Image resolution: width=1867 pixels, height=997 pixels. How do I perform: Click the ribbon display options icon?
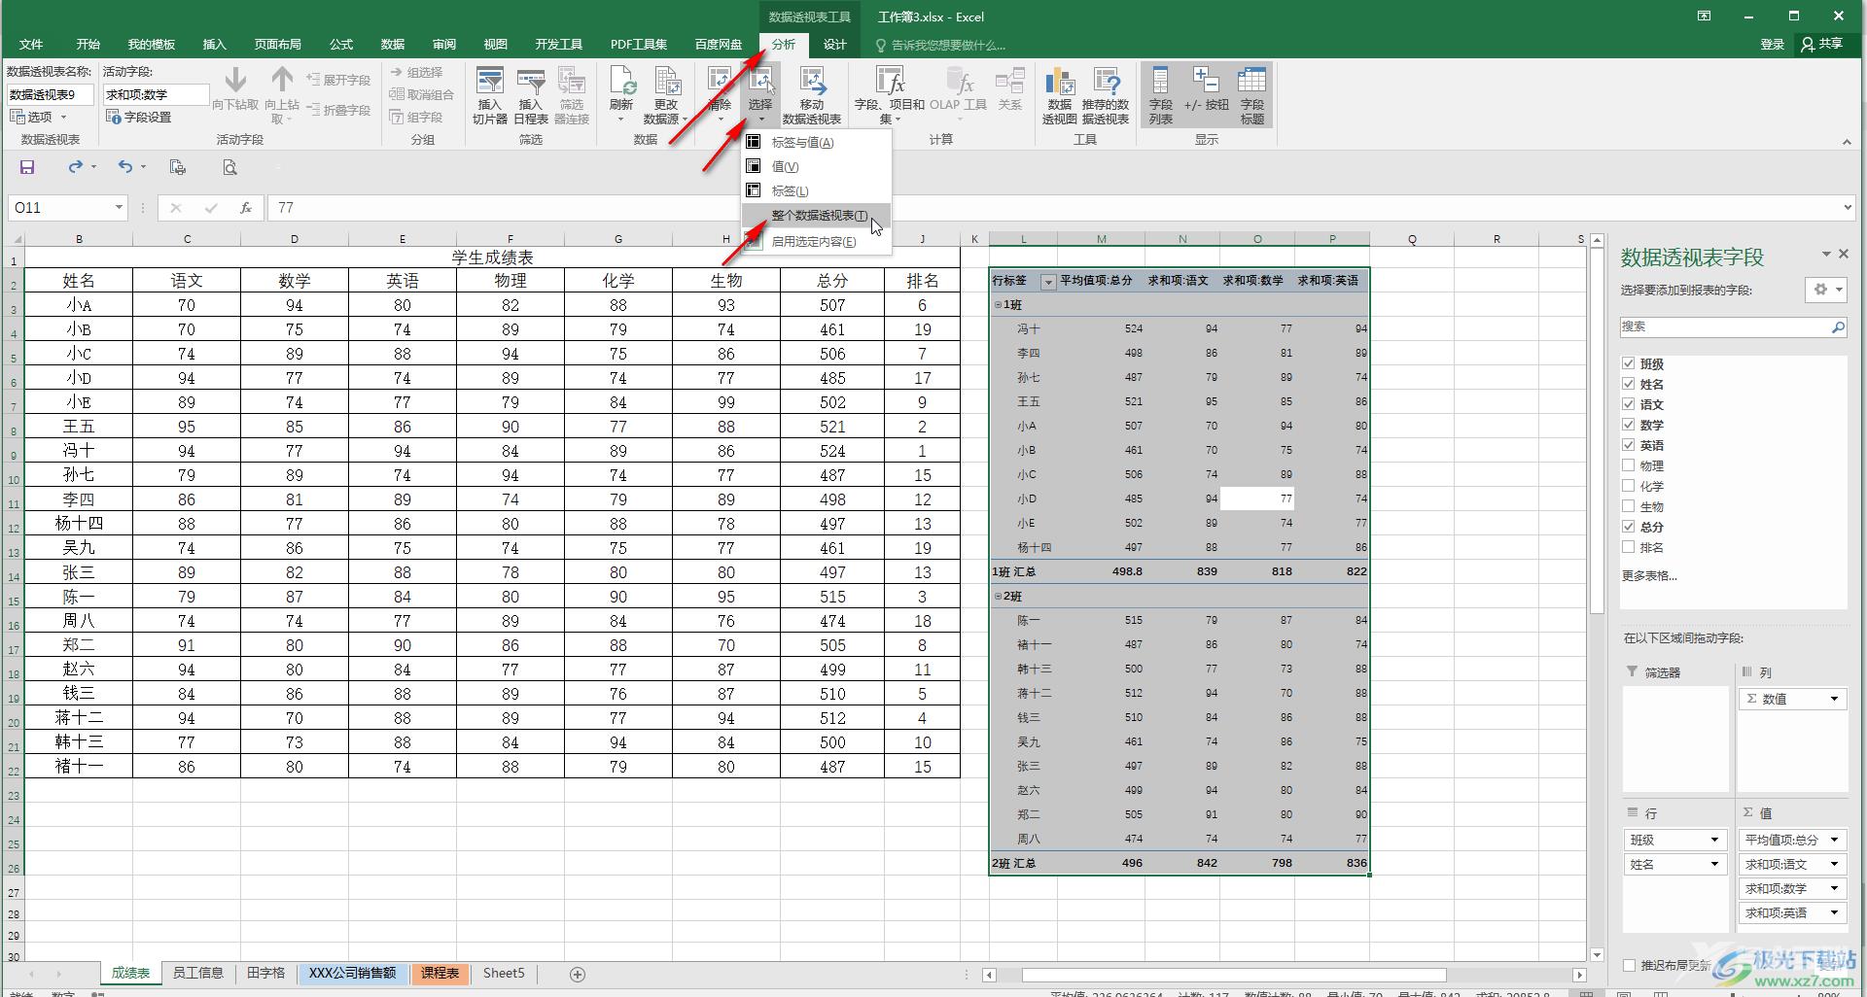[x=1704, y=17]
